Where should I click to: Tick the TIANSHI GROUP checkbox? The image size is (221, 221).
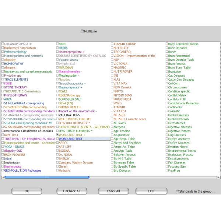click(112, 44)
